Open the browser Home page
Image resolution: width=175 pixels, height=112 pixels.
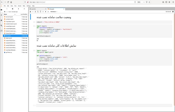pos(11,2)
